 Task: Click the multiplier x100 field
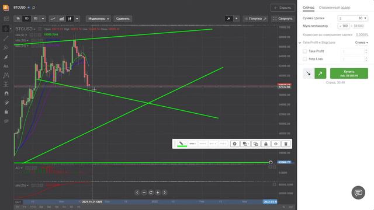pos(344,26)
